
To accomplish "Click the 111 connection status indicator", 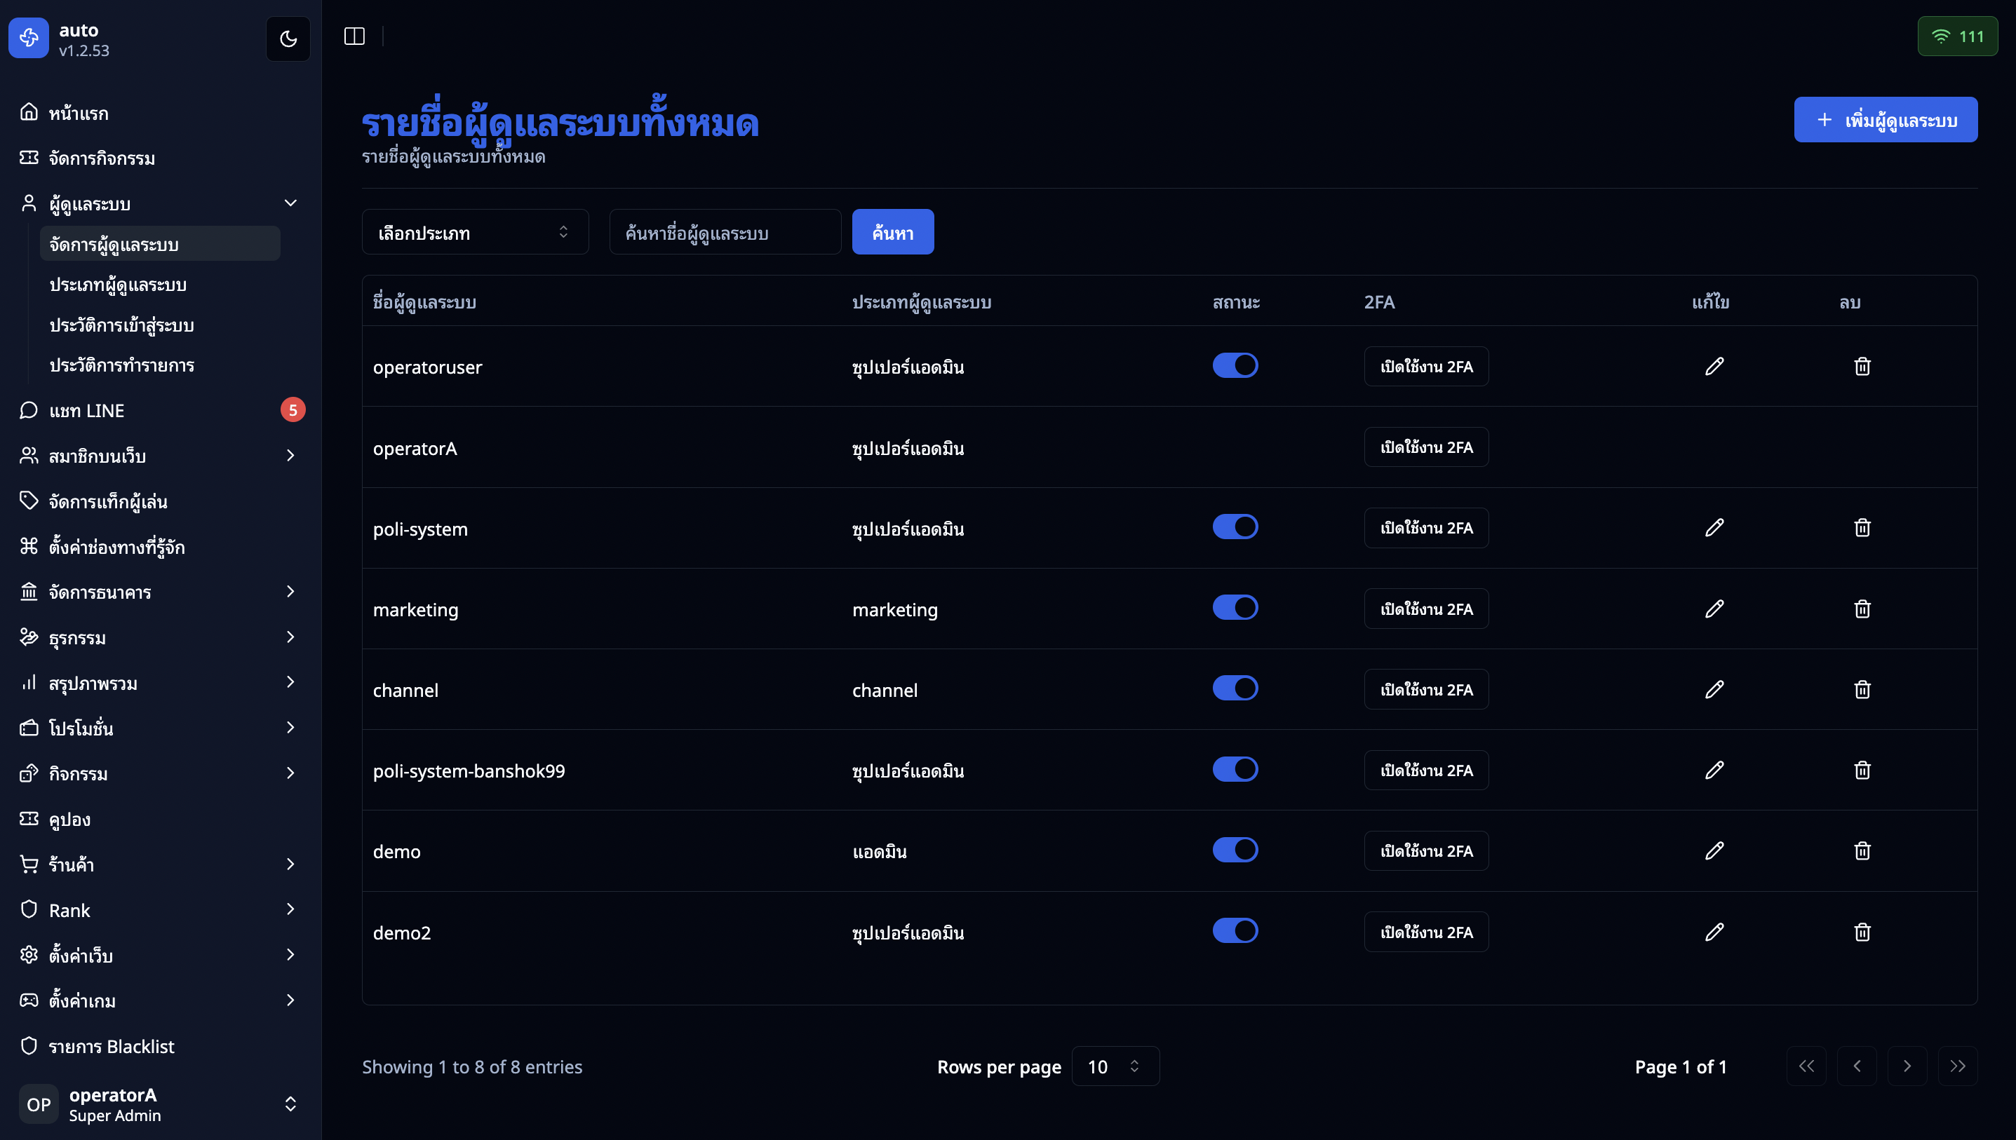I will pos(1956,36).
